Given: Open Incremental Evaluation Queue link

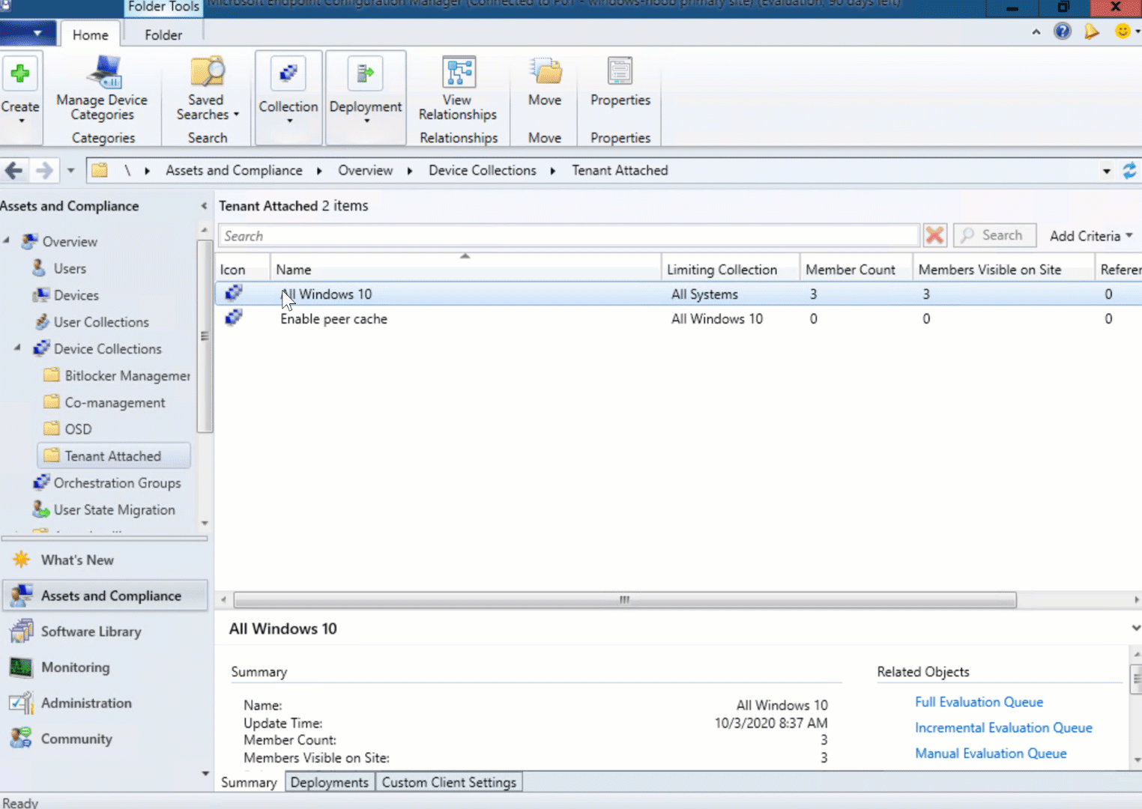Looking at the screenshot, I should point(1003,727).
